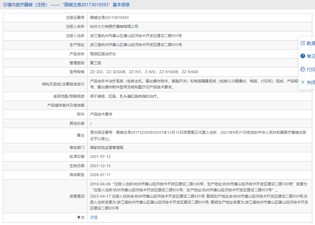Click the page title 境内医疗器械（注册）
The image size is (315, 225).
point(27,5)
